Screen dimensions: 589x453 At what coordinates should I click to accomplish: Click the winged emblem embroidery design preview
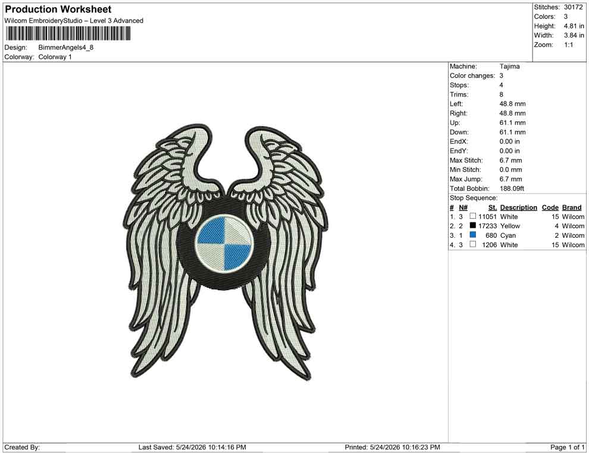pos(225,252)
